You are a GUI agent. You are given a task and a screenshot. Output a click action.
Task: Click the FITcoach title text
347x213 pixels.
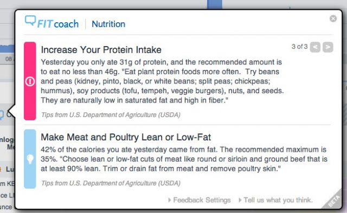(58, 24)
